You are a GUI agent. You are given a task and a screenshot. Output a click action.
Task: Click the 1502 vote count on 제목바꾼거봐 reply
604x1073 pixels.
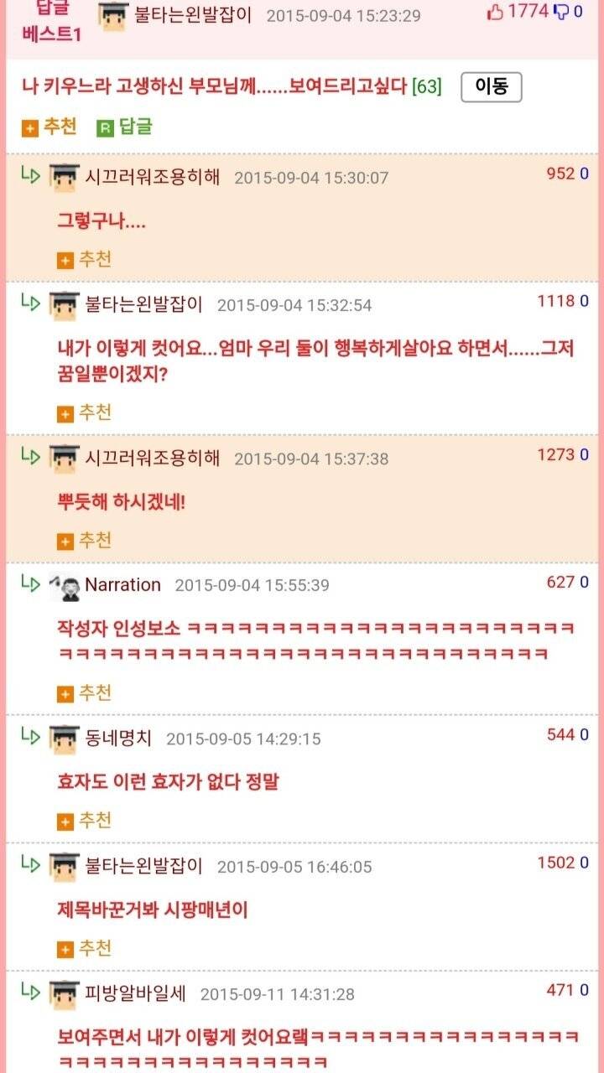pos(556,863)
